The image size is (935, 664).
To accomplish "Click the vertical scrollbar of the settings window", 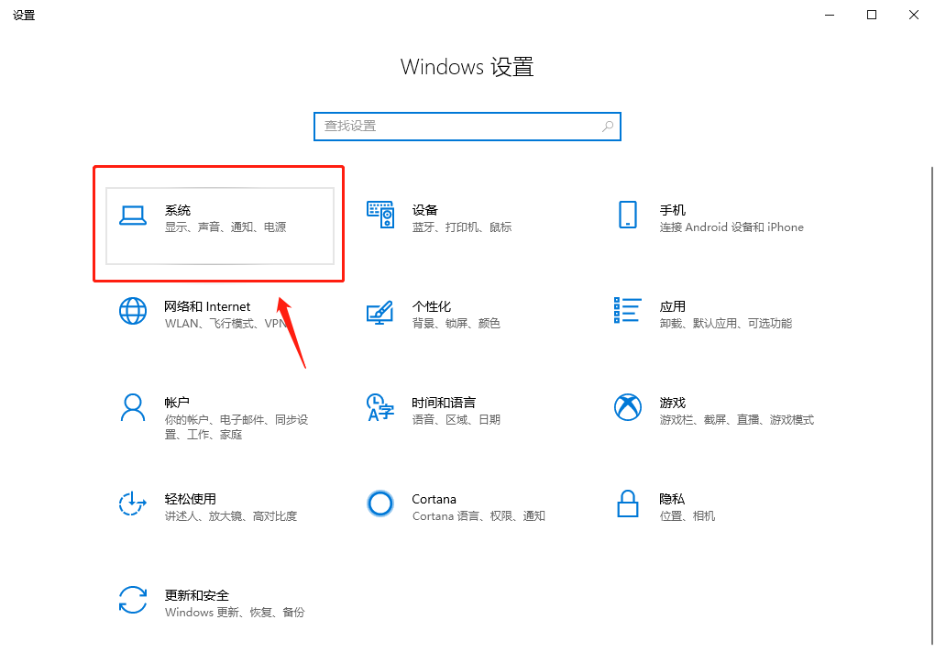I will 931,405.
